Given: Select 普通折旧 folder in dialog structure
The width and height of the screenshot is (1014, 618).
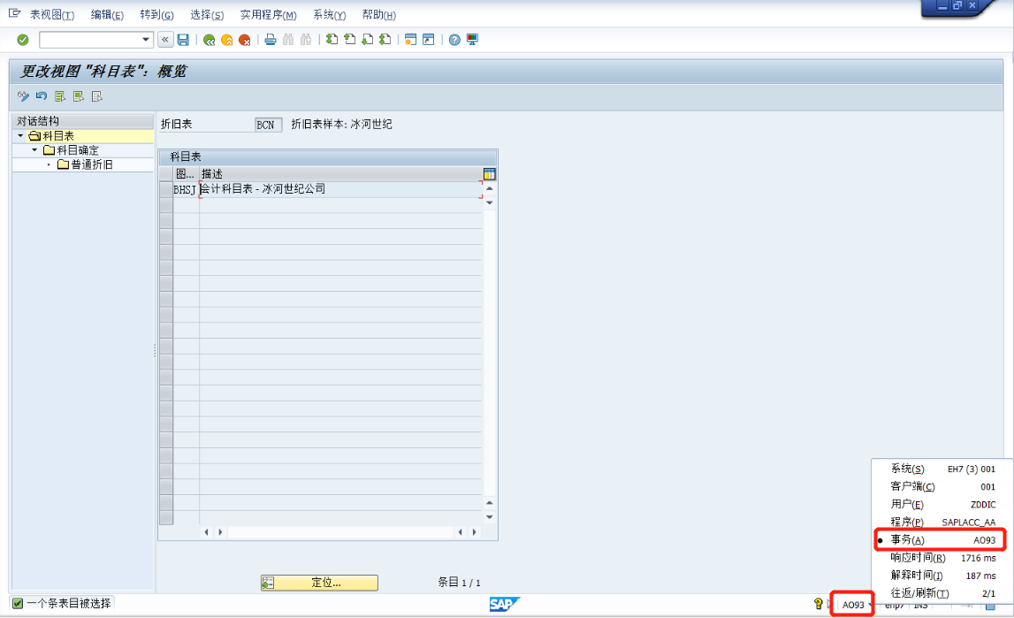Looking at the screenshot, I should pyautogui.click(x=85, y=164).
